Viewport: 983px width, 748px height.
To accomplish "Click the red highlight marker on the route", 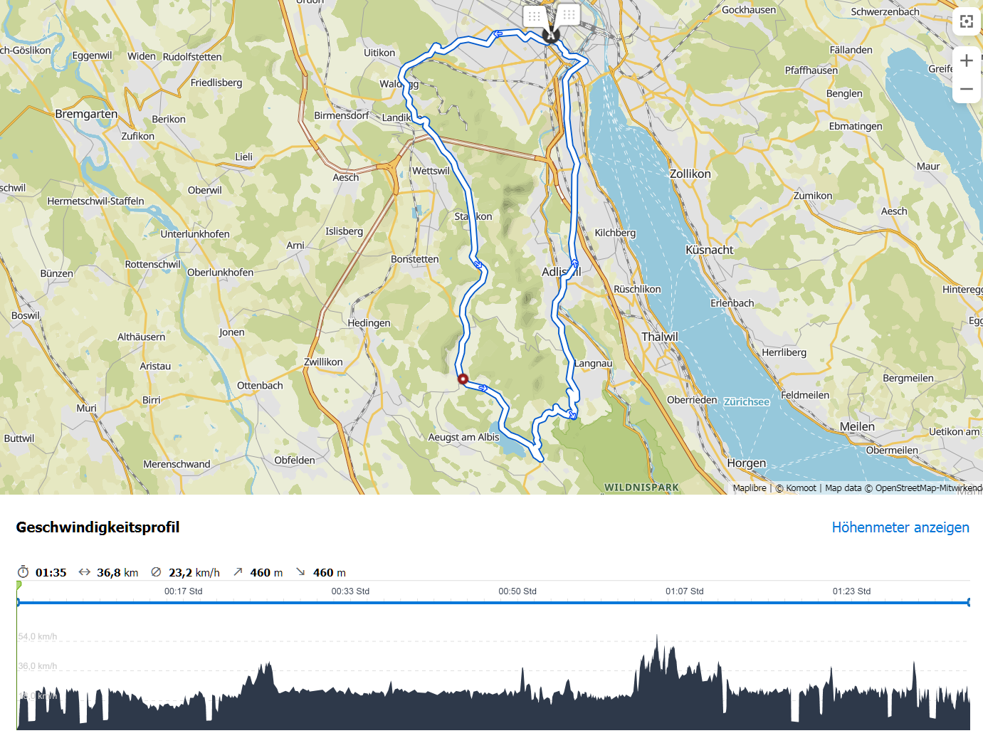I will click(463, 379).
